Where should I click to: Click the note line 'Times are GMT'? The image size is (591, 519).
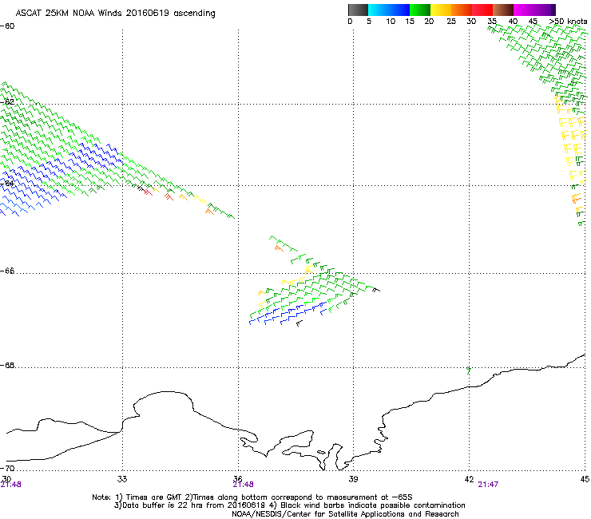pos(154,497)
